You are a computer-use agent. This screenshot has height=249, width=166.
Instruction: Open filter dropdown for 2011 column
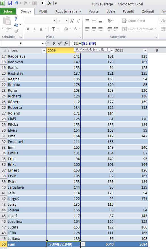(145, 51)
